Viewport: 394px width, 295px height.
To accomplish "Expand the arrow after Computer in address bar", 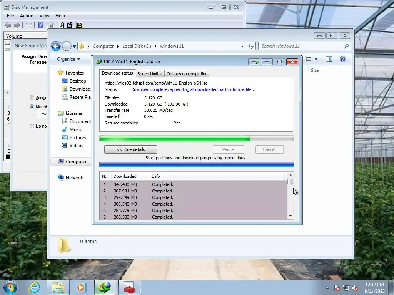I will pyautogui.click(x=118, y=46).
